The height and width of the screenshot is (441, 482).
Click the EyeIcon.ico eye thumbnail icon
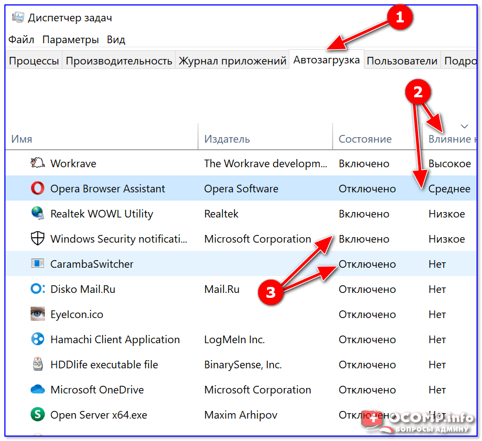pyautogui.click(x=38, y=314)
